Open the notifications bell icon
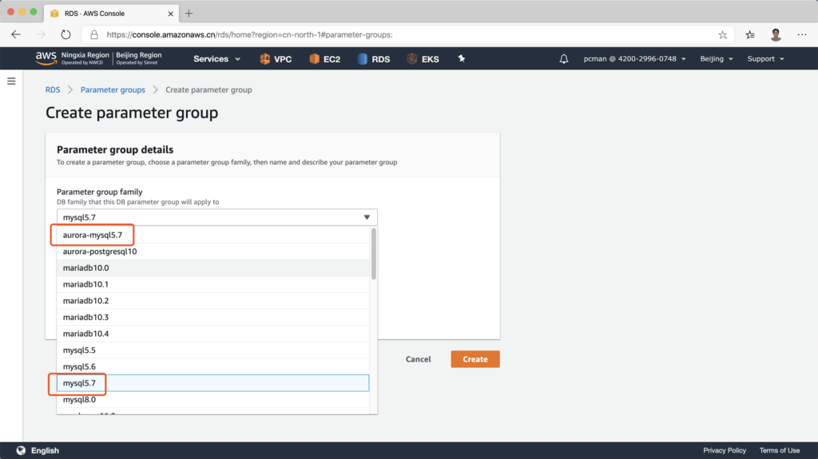This screenshot has height=459, width=818. pyautogui.click(x=564, y=59)
